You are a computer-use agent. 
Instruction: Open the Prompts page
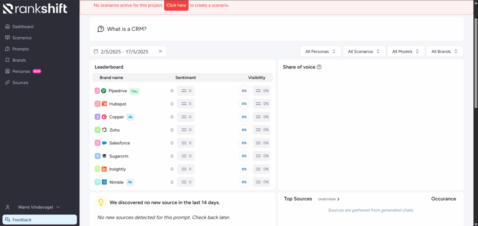click(21, 49)
